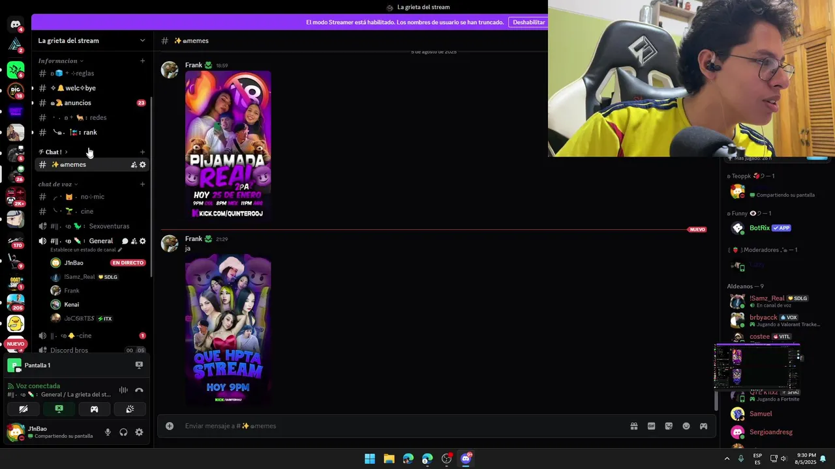
Task: Open Sergioandresg in member list
Action: 771,432
